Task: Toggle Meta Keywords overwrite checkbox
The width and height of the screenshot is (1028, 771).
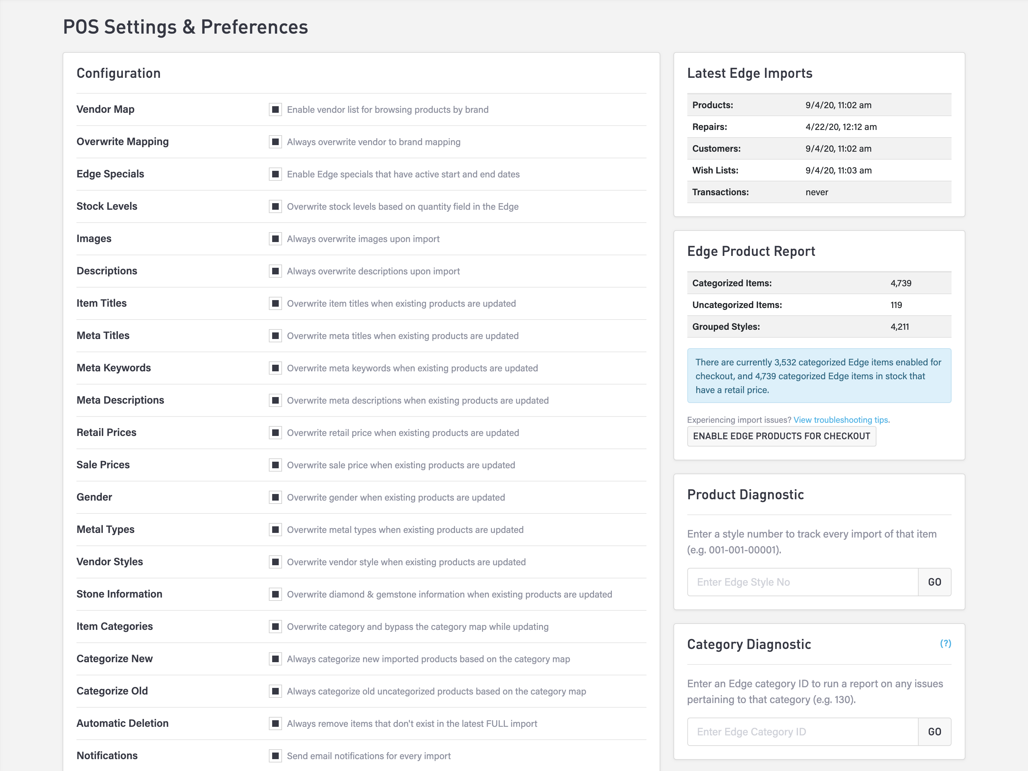Action: tap(275, 368)
